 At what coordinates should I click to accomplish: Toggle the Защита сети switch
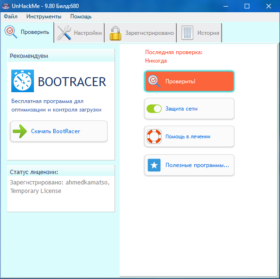point(154,109)
